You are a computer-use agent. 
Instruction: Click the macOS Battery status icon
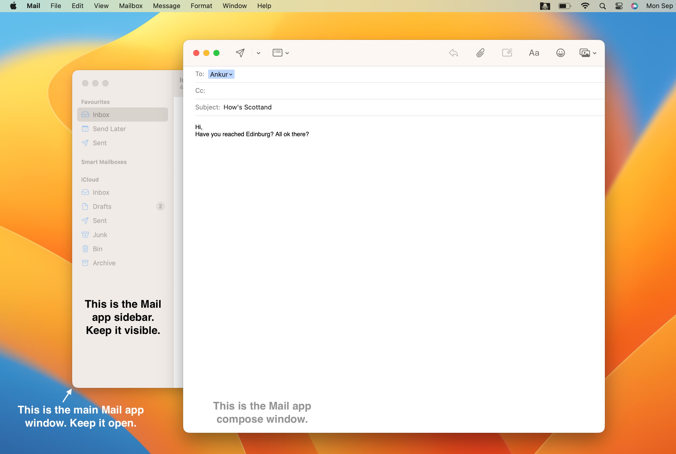tap(563, 6)
